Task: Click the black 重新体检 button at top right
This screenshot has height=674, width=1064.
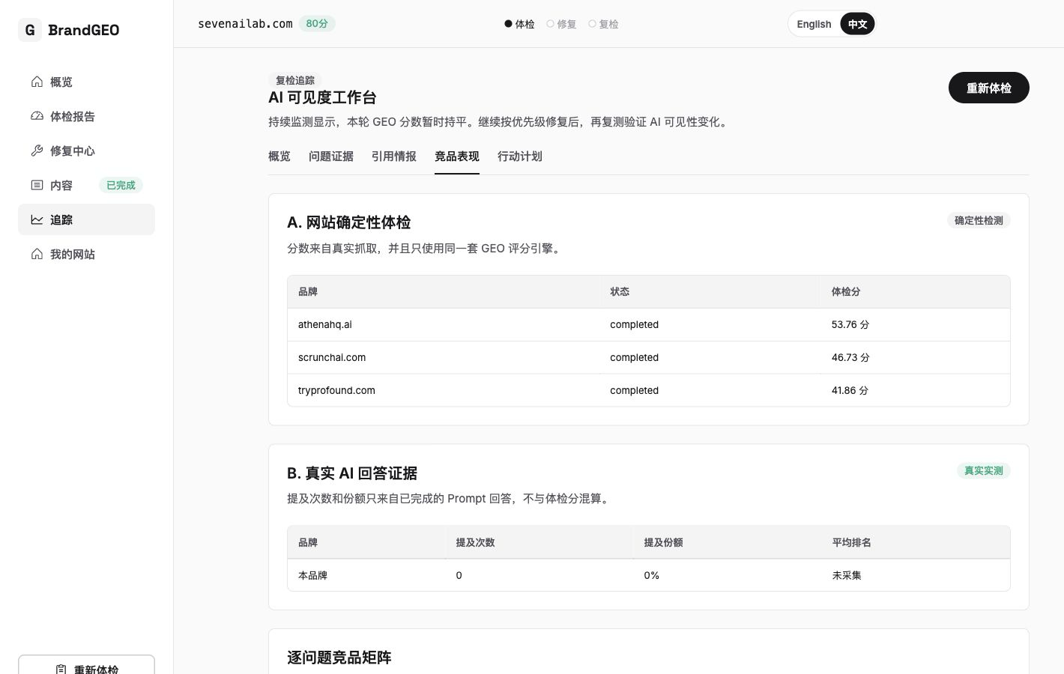Action: coord(989,88)
